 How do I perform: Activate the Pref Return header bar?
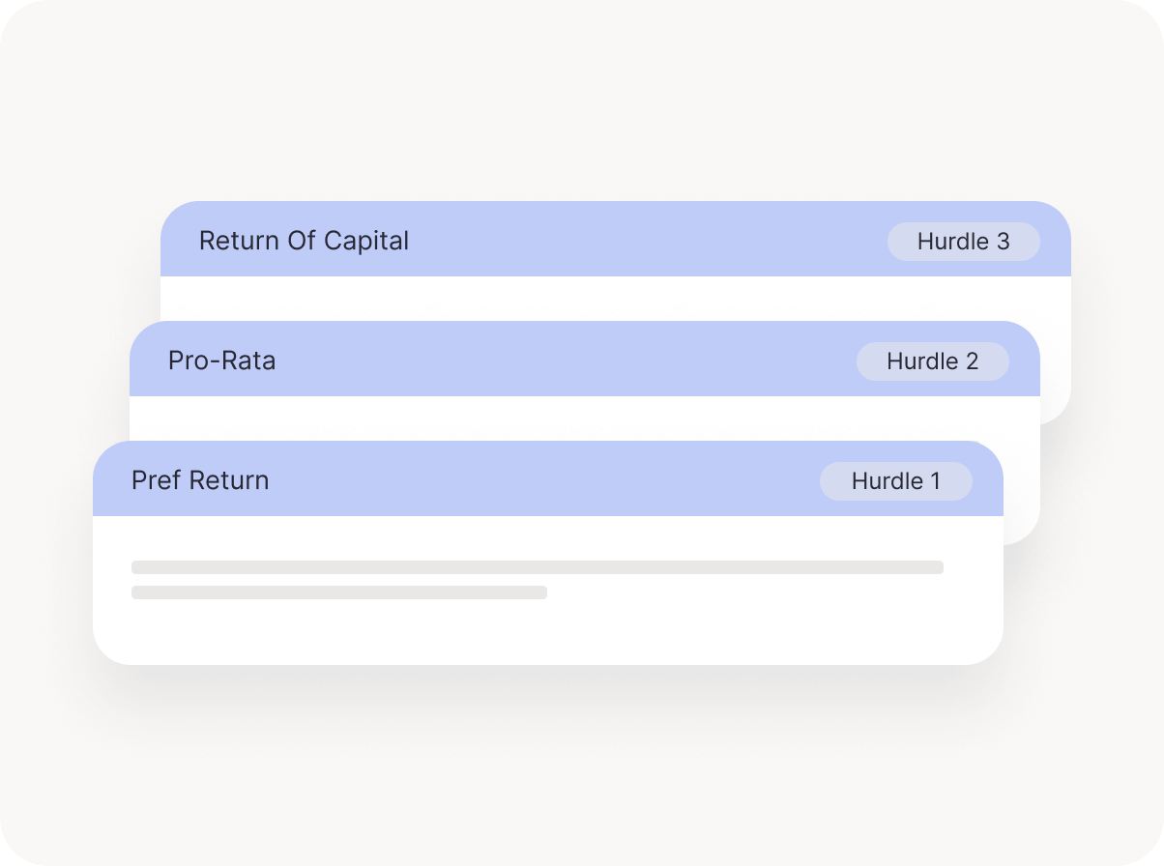(548, 478)
